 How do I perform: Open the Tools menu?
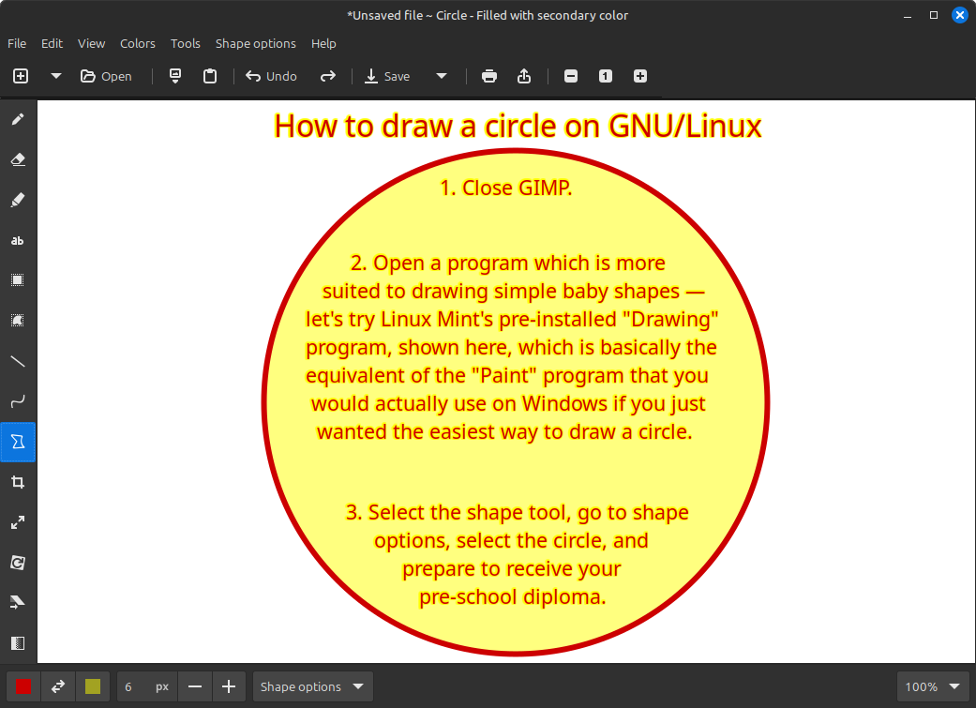(x=186, y=43)
